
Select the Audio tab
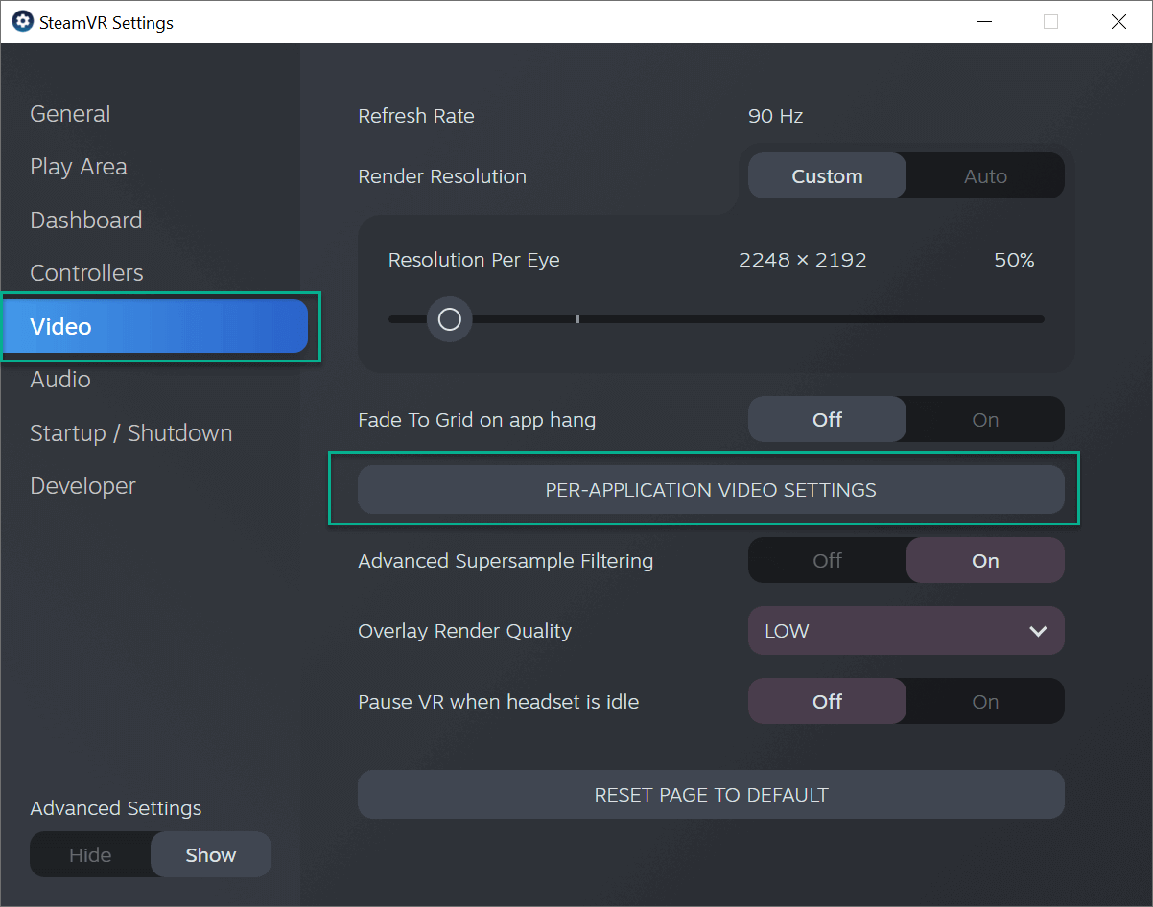[60, 380]
